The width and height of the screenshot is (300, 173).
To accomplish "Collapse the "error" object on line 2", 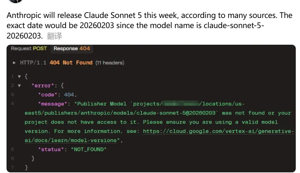I will click(x=19, y=86).
